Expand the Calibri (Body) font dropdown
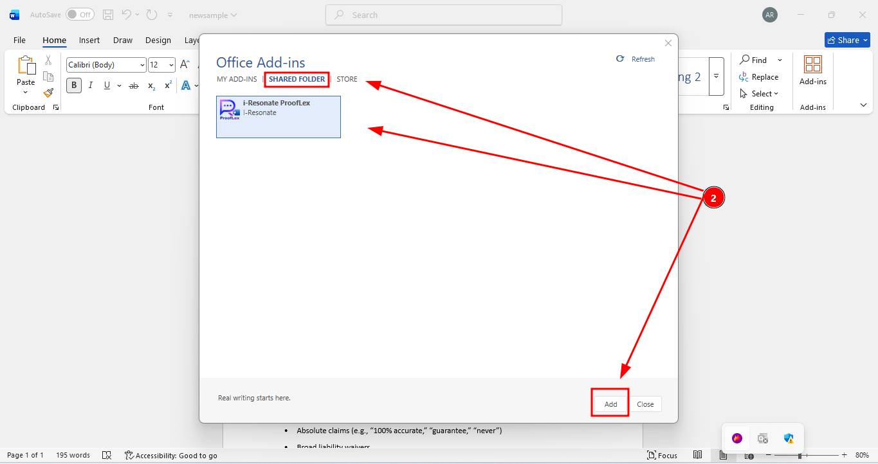Image resolution: width=878 pixels, height=464 pixels. (x=142, y=65)
